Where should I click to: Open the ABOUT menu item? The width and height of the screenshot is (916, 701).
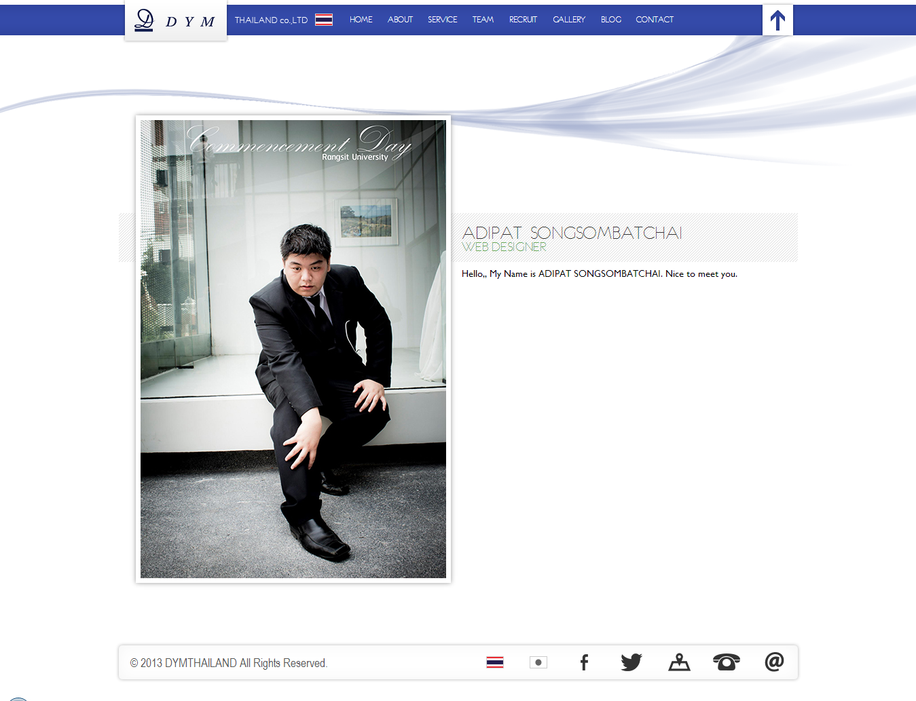pyautogui.click(x=400, y=20)
